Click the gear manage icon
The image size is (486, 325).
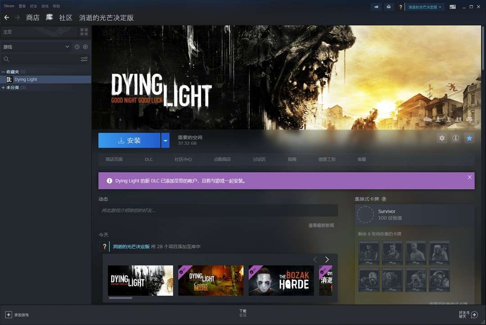(442, 138)
